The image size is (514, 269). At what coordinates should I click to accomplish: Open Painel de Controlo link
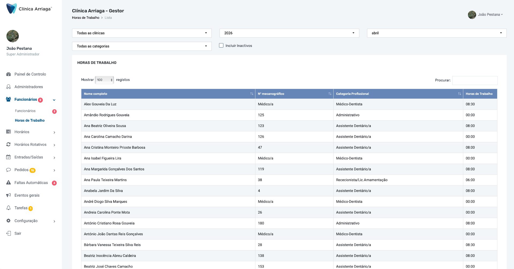(30, 74)
